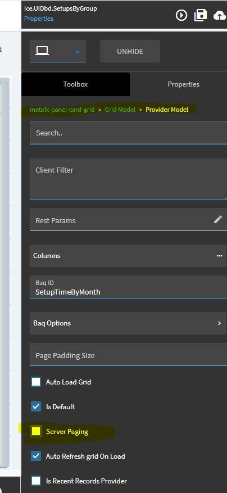Click the Provider Model breadcrumb
This screenshot has width=227, height=493.
coord(167,110)
